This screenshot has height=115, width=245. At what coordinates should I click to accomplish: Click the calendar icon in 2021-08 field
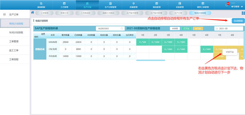coord(217,29)
